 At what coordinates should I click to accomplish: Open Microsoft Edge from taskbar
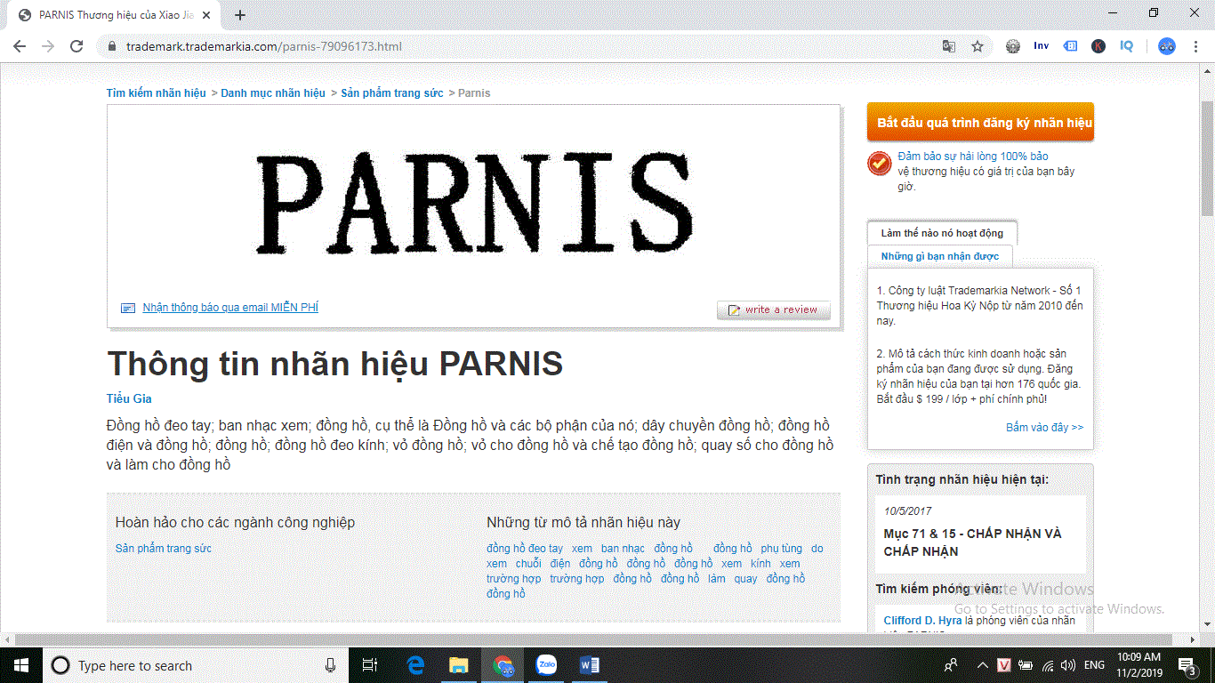(x=415, y=665)
